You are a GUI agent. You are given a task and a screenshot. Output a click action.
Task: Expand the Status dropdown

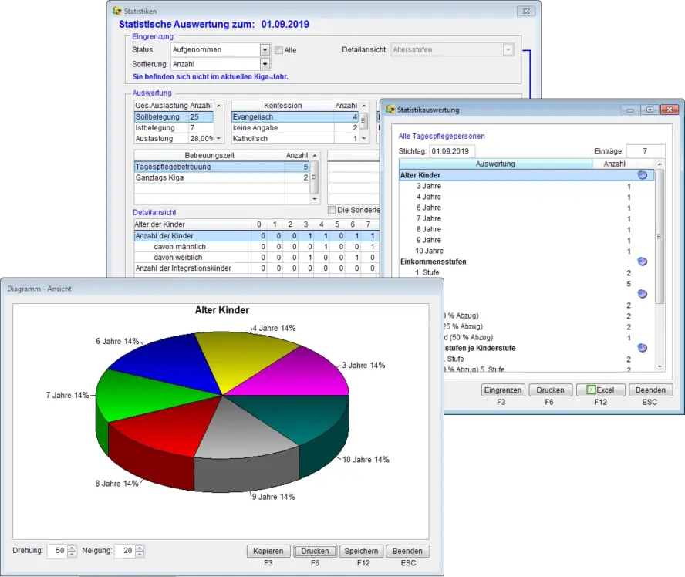pyautogui.click(x=265, y=49)
